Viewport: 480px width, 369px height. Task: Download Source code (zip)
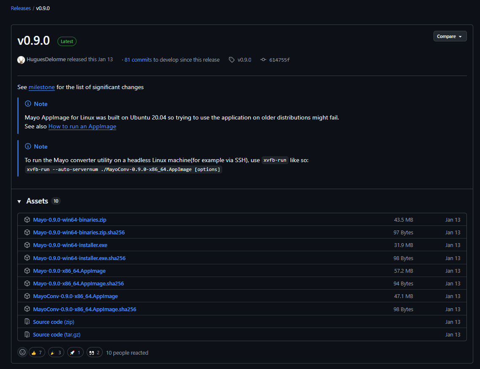click(54, 322)
